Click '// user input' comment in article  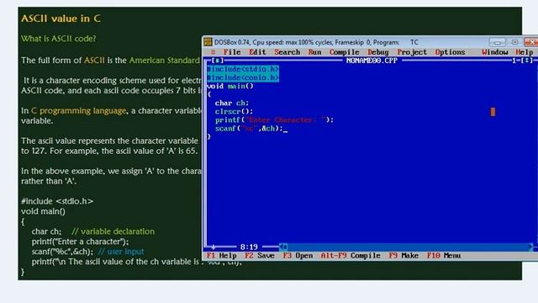(121, 252)
